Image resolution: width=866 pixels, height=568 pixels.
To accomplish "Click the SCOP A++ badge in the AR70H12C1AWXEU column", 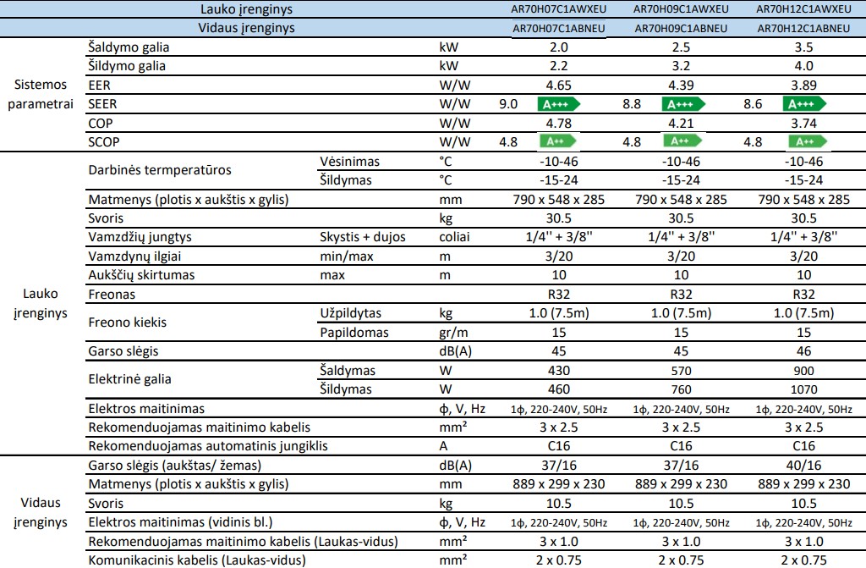I will [x=804, y=141].
